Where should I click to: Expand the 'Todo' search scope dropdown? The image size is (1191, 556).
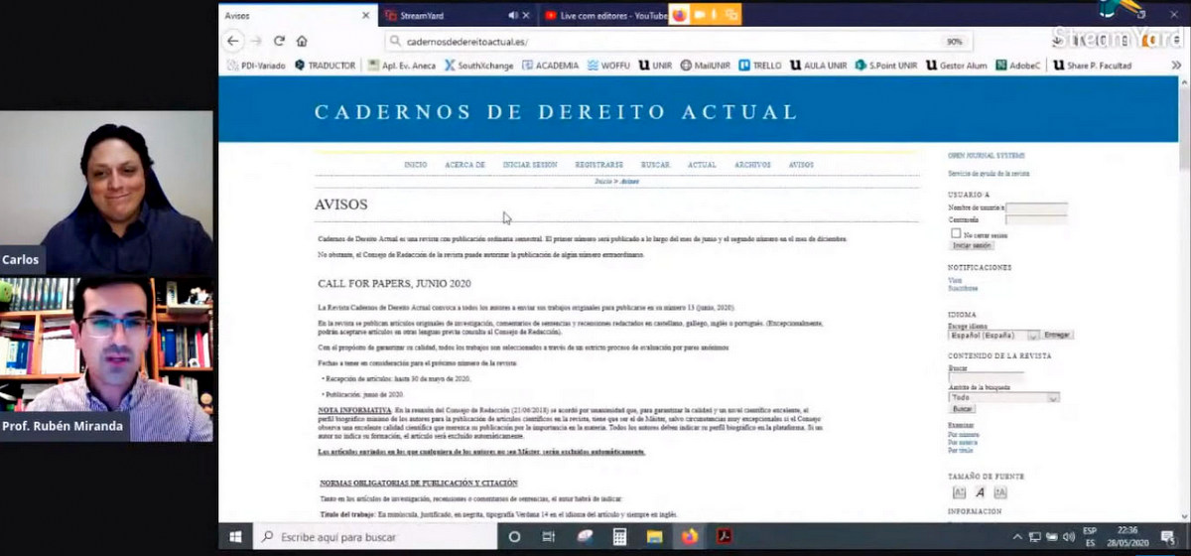coord(1003,397)
